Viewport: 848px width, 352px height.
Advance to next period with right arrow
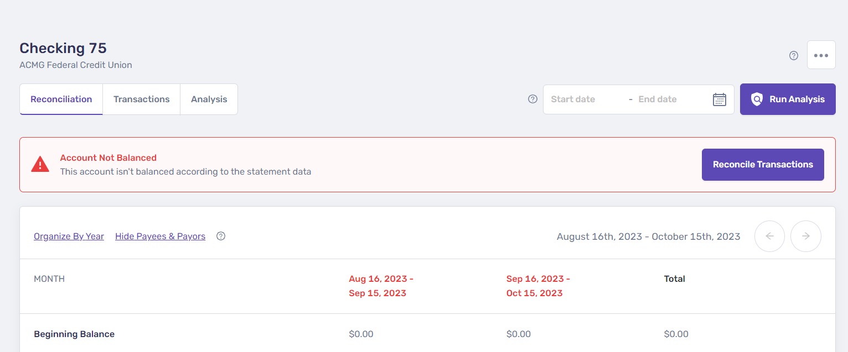[x=805, y=236]
